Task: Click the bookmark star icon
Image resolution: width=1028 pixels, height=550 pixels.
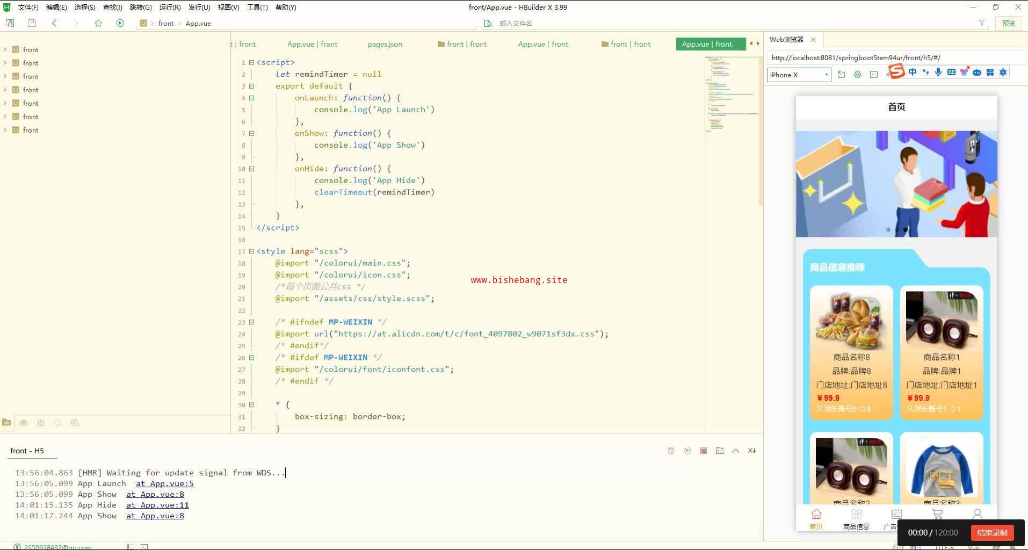Action: [98, 23]
